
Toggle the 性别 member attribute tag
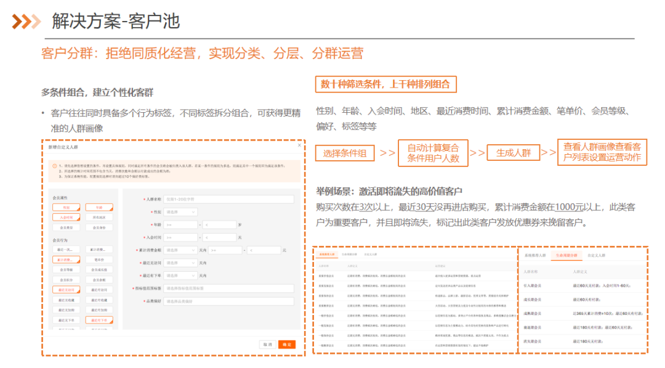pyautogui.click(x=66, y=207)
